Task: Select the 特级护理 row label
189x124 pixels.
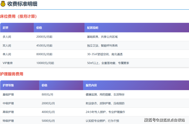Action: click(x=8, y=121)
